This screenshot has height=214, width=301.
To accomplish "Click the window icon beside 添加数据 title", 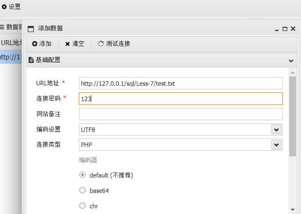I will coord(31,29).
